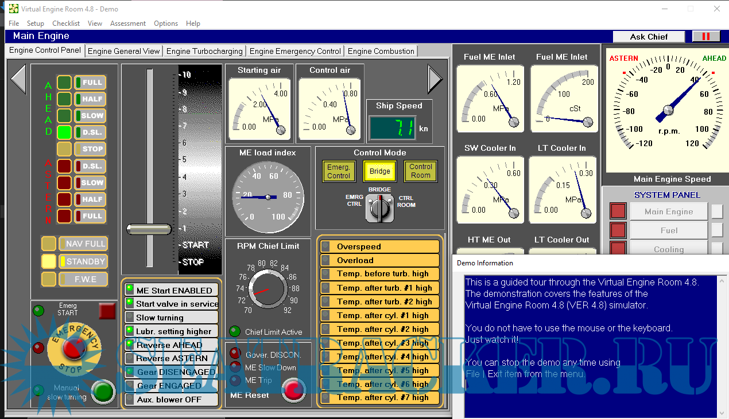729x419 pixels.
Task: Click the red Emerg START square button
Action: [107, 311]
